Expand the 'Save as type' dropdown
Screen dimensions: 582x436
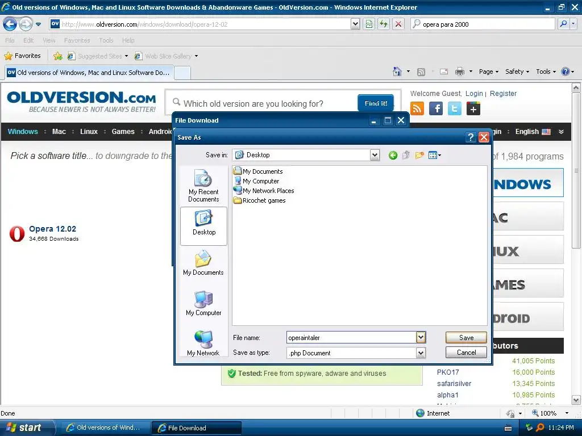tap(421, 353)
